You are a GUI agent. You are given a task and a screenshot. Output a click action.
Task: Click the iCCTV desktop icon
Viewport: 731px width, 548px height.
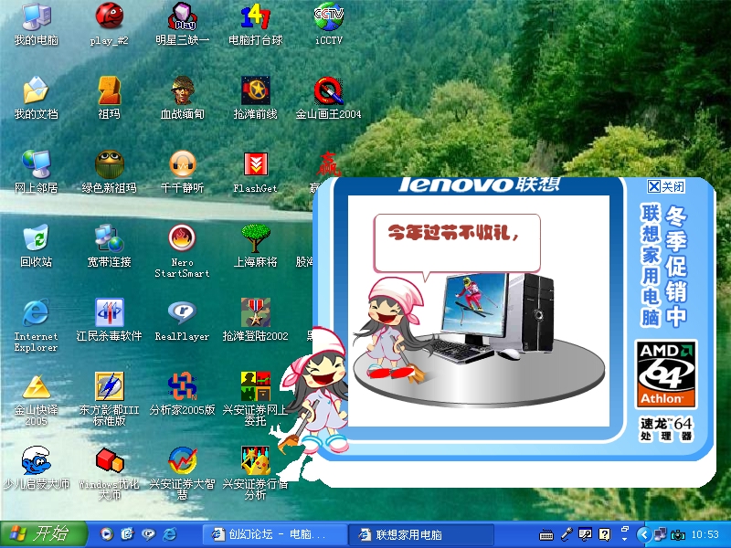pyautogui.click(x=329, y=25)
